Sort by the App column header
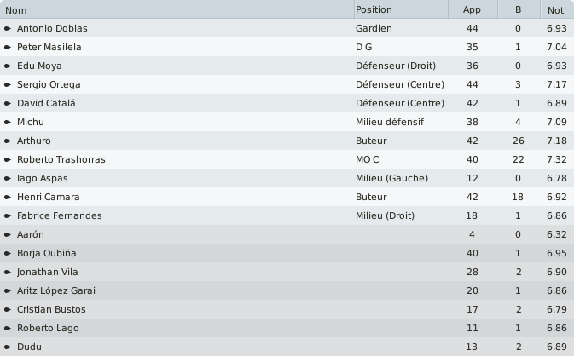The height and width of the screenshot is (356, 574). point(473,9)
